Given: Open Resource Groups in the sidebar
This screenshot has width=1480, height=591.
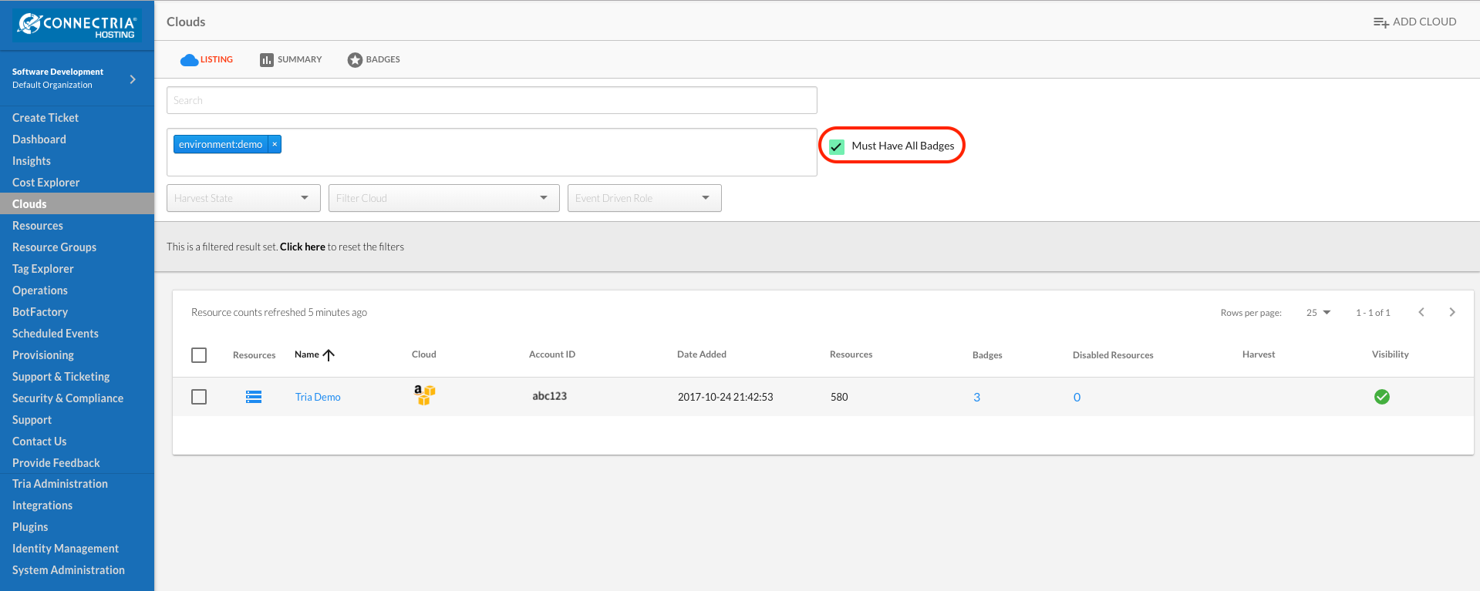Looking at the screenshot, I should (55, 247).
